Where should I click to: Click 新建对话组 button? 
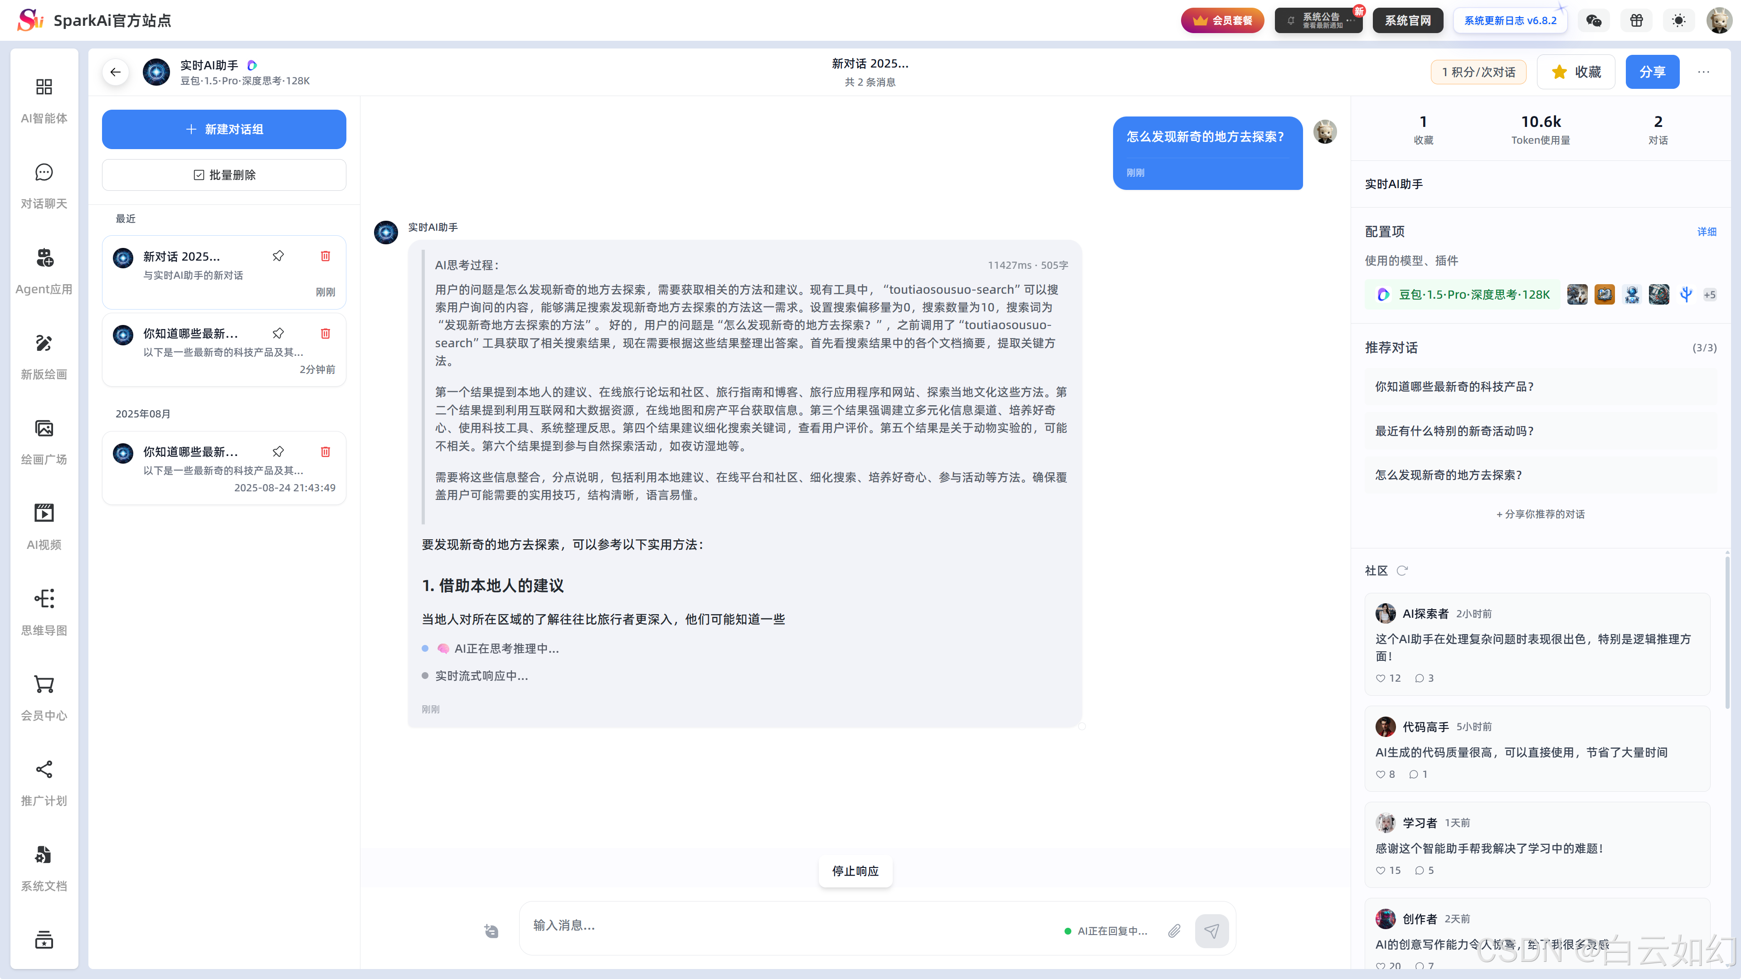[224, 129]
